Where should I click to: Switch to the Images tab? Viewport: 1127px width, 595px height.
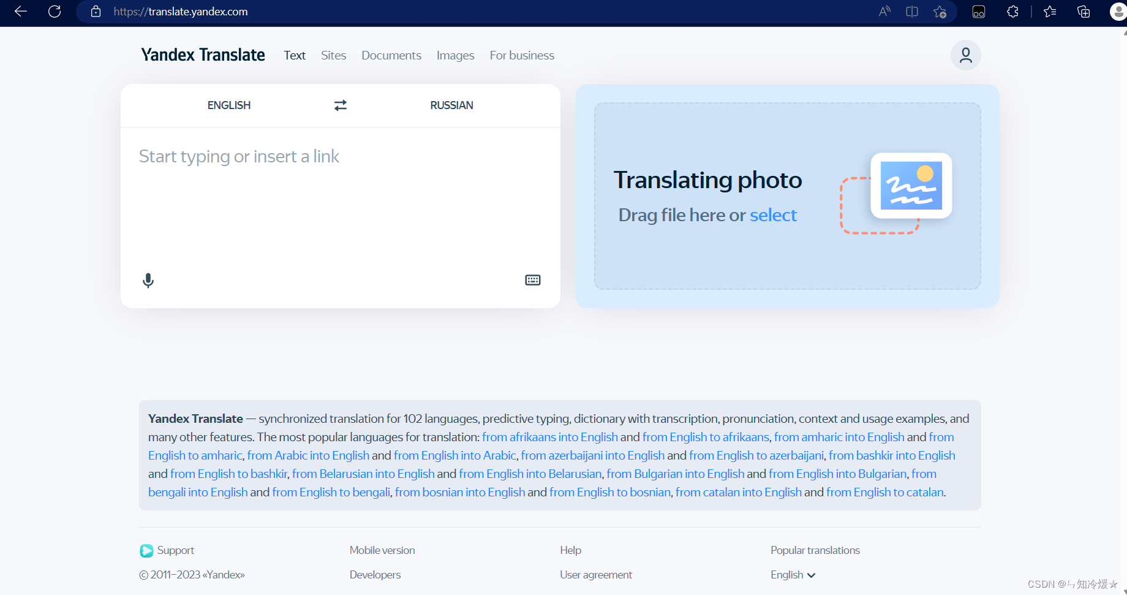click(456, 55)
